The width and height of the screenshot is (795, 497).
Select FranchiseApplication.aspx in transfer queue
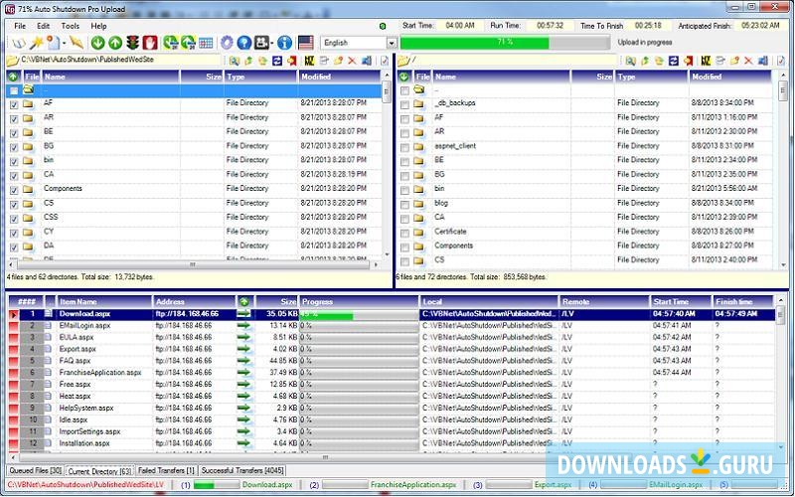(392, 373)
